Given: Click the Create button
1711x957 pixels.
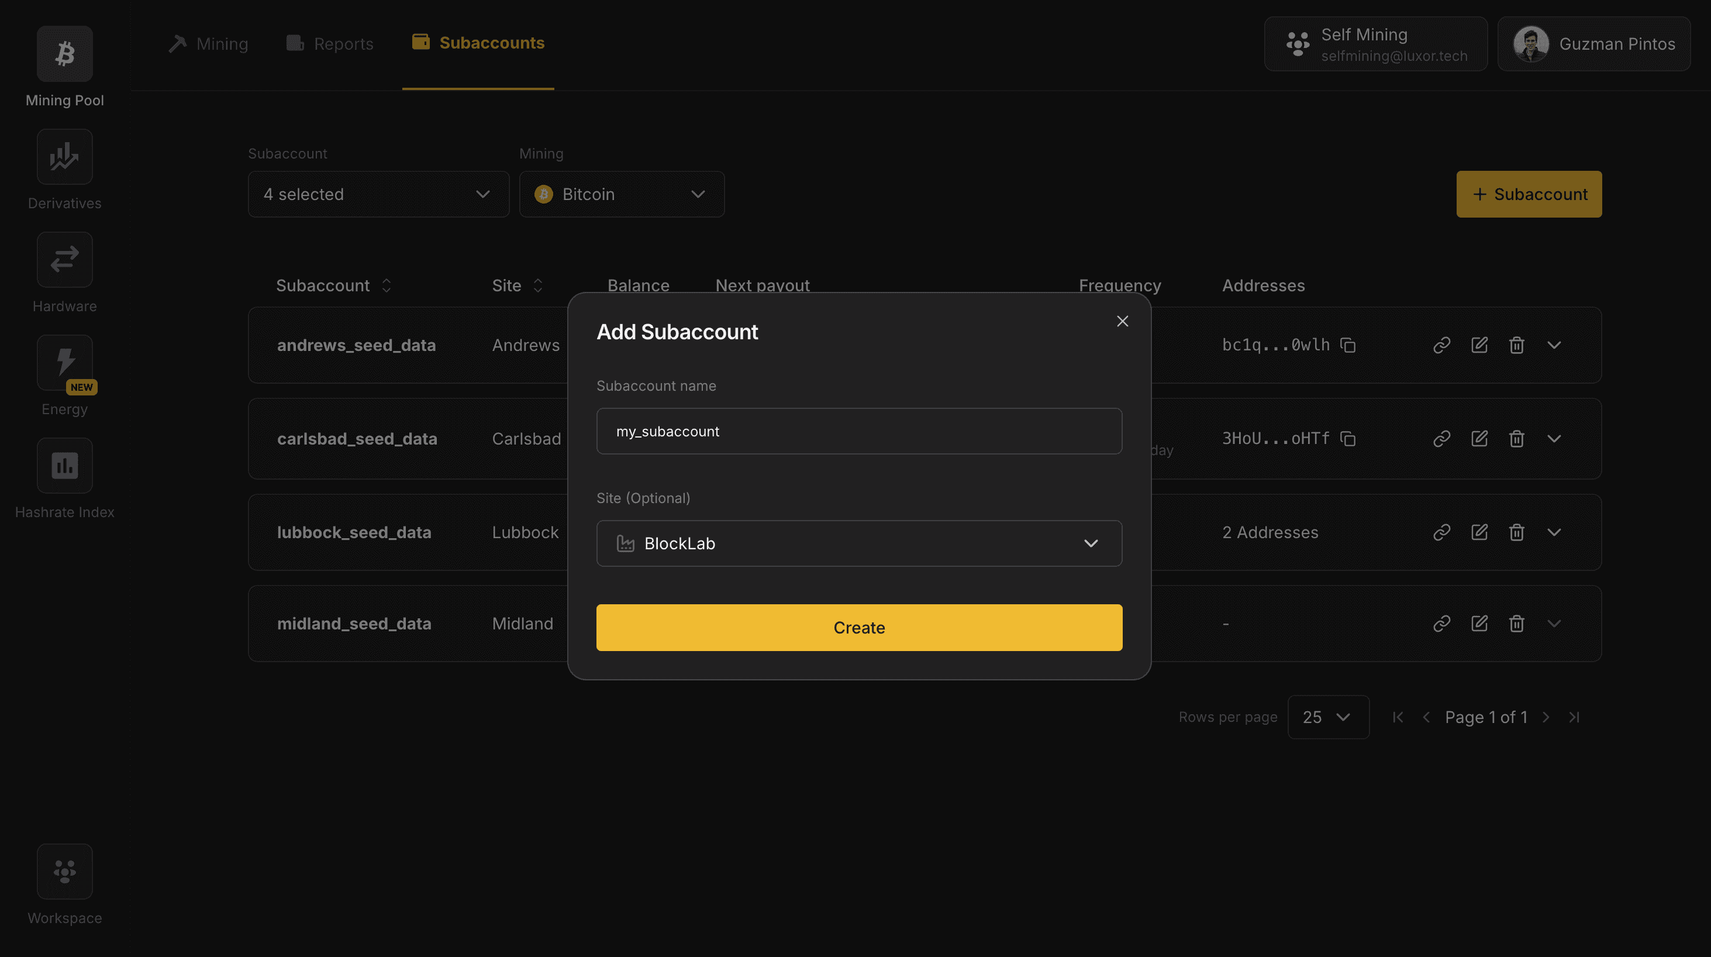Looking at the screenshot, I should pos(859,626).
